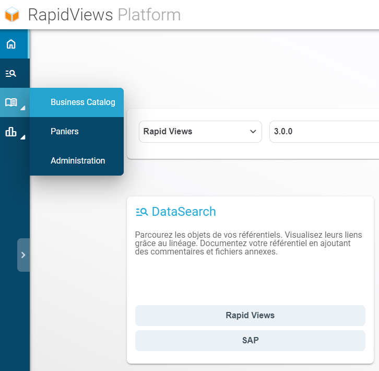Open the Home icon in sidebar

click(x=11, y=44)
